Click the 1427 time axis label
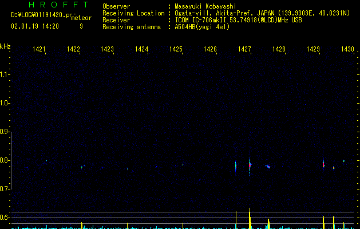 click(244, 49)
